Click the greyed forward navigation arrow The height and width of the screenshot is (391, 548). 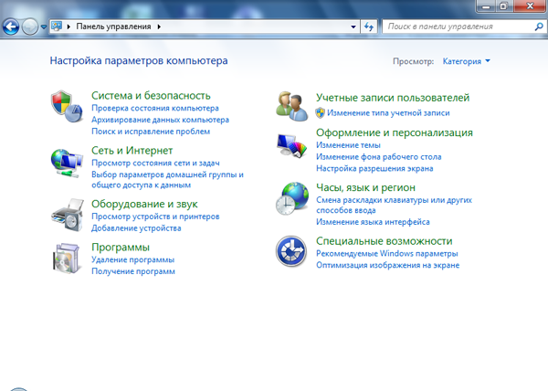(x=30, y=26)
